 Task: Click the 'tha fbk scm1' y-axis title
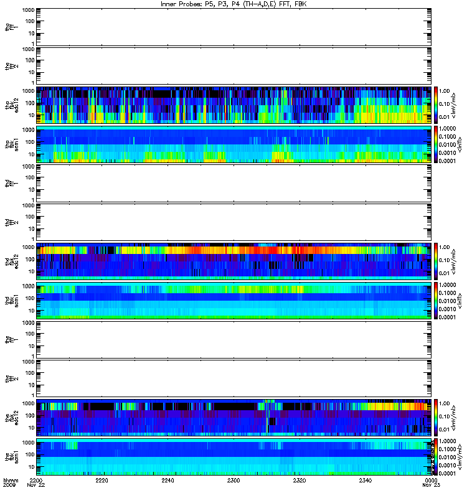tap(12, 144)
